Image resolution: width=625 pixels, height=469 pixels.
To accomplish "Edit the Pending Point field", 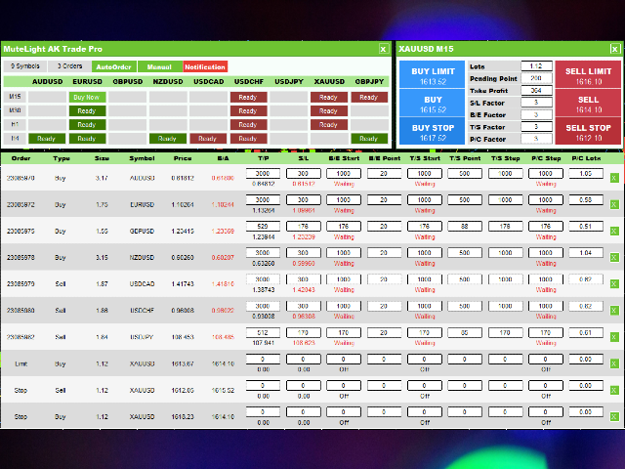I will (x=536, y=78).
